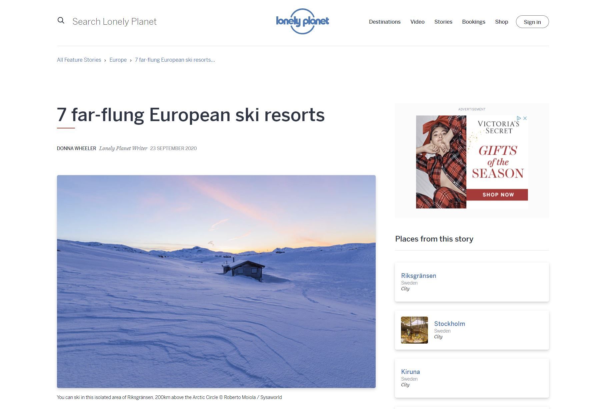The image size is (589, 409).
Task: Open the Riksgränsen place card
Action: tap(472, 282)
